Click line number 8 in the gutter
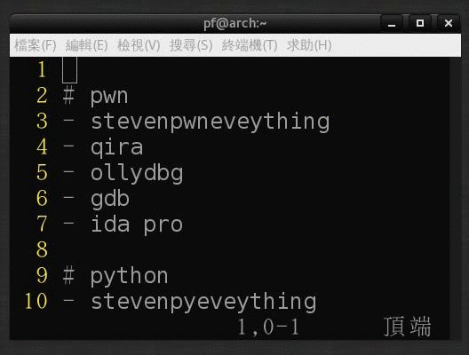 (42, 249)
